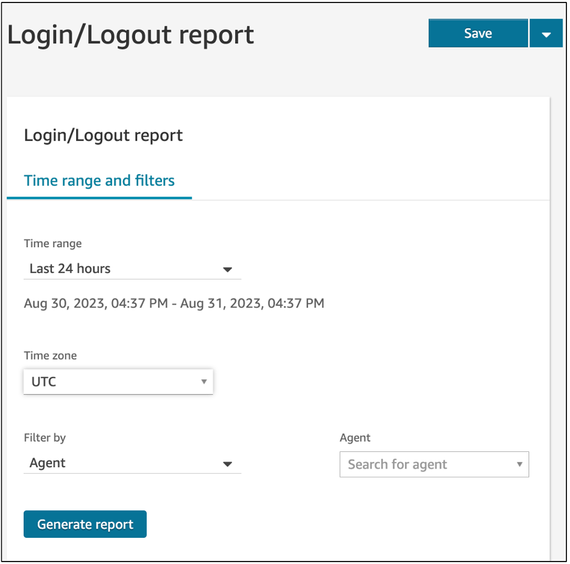This screenshot has height=564, width=570.
Task: Open the dropdown arrow beside Save
Action: [546, 33]
